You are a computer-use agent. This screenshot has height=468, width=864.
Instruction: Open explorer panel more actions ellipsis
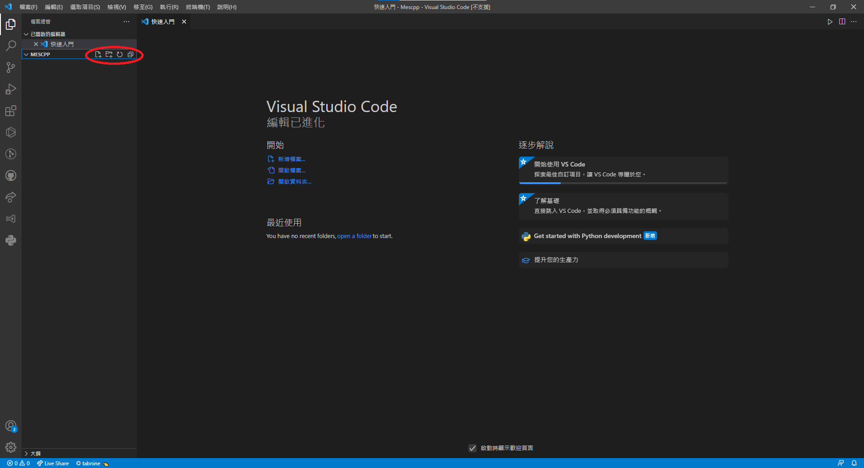tap(126, 22)
